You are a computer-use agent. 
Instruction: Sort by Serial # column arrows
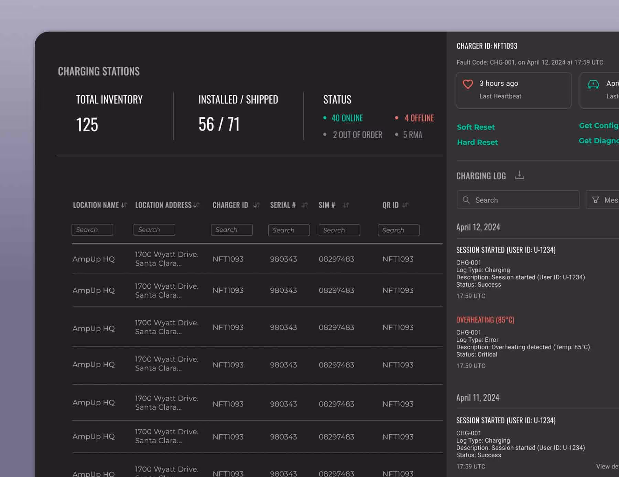point(304,205)
